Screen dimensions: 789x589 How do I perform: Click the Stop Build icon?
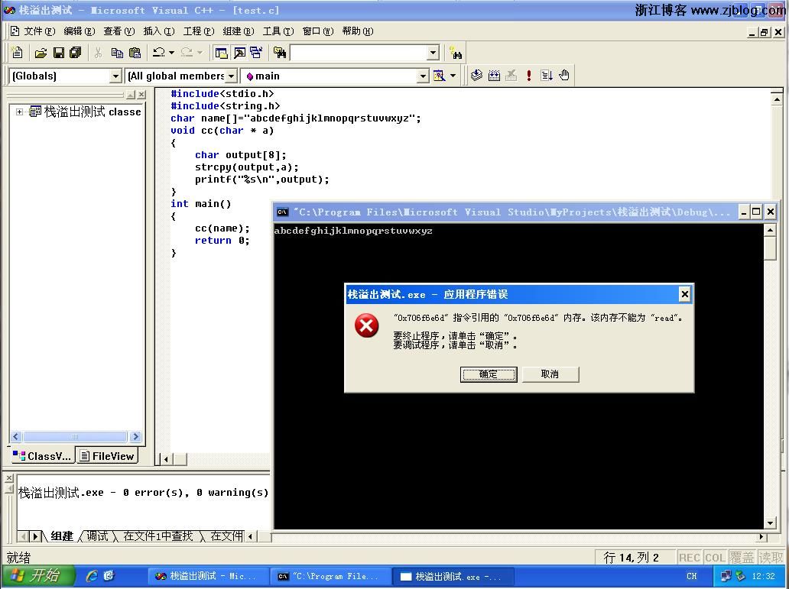(511, 76)
